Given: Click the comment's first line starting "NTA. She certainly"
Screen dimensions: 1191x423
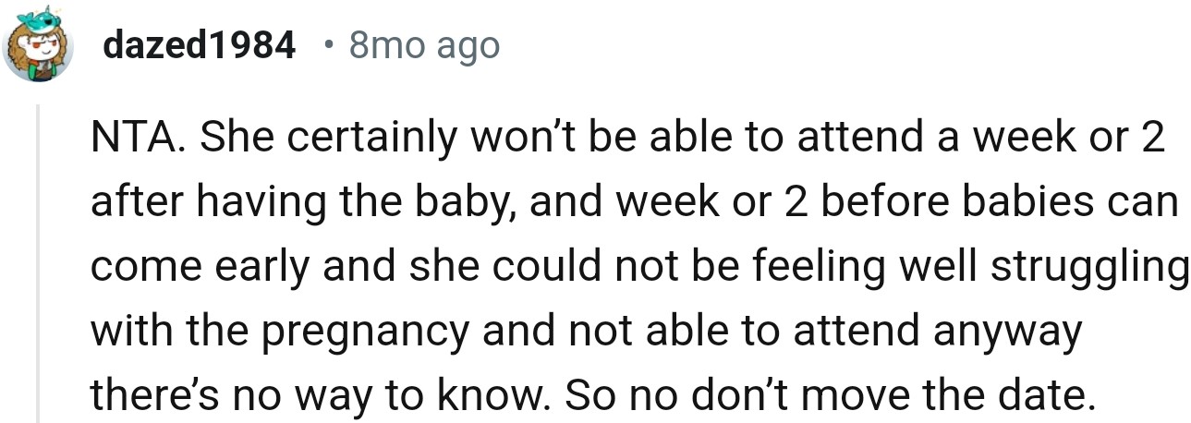Looking at the screenshot, I should tap(626, 139).
